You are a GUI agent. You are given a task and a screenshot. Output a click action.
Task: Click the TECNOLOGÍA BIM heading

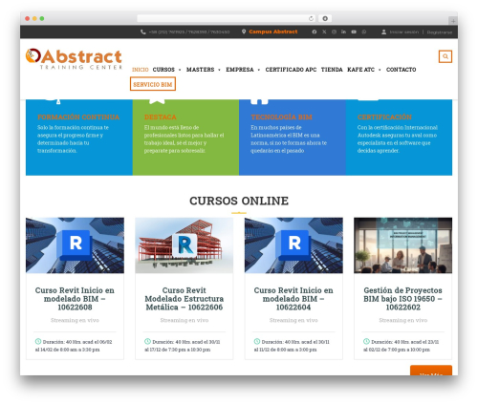(x=281, y=117)
